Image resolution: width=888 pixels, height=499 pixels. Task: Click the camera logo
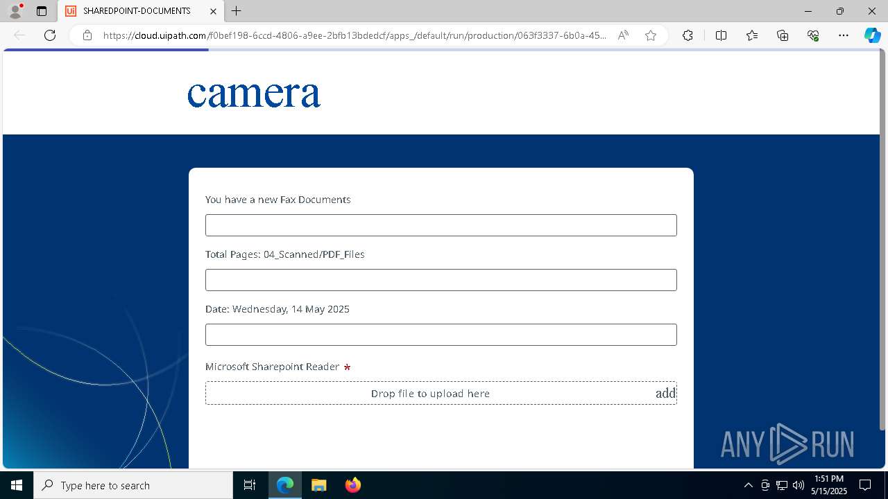coord(254,95)
